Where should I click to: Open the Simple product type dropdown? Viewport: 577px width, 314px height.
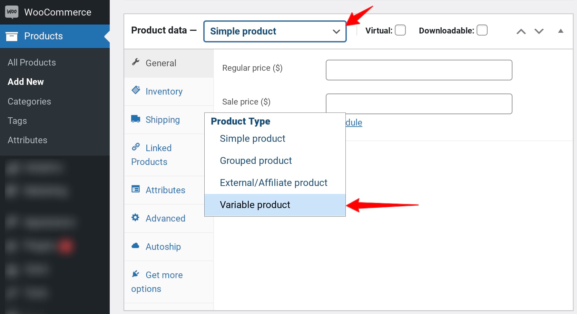275,31
